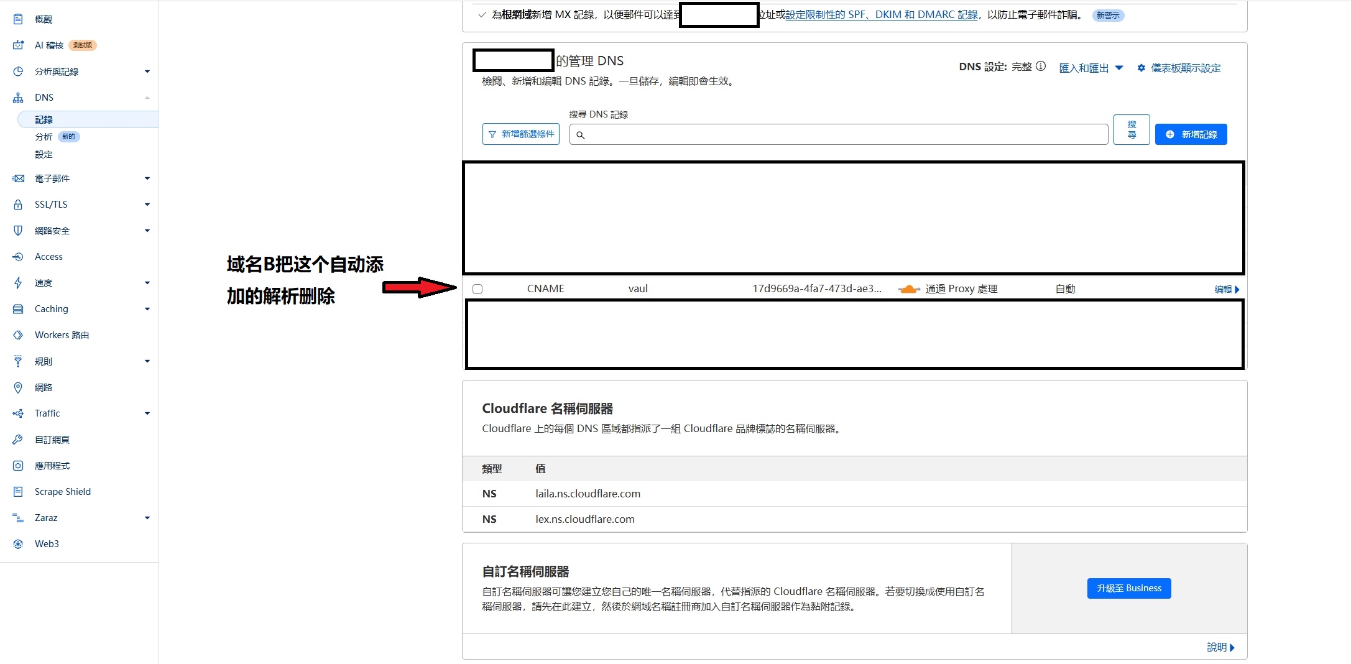Expand the Traffic sidebar section

147,413
